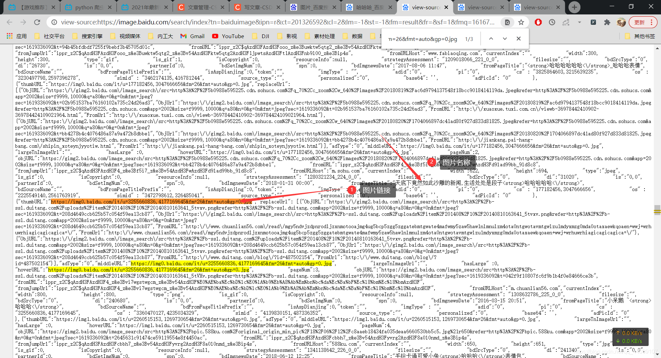Click the 1/3 match counter text
The height and width of the screenshot is (358, 661).
pyautogui.click(x=469, y=39)
